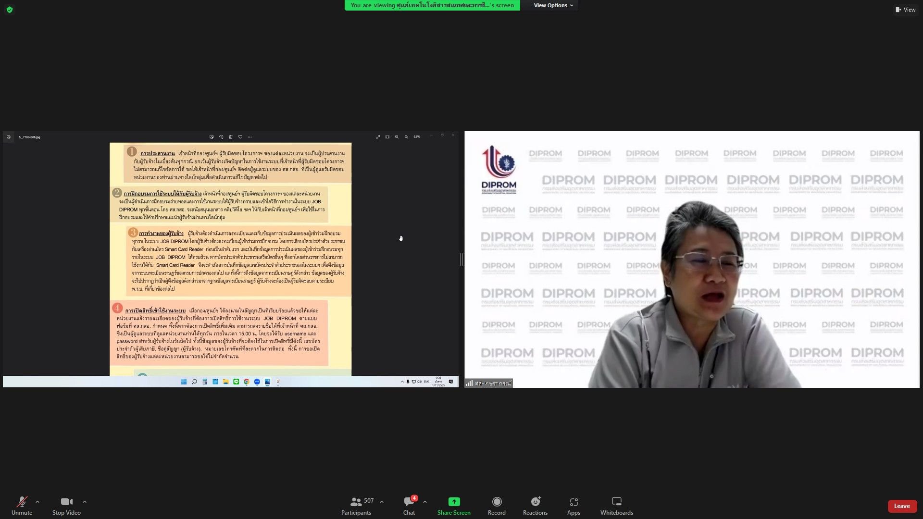The width and height of the screenshot is (923, 519).
Task: Click the file name 5_7700x808.jpg
Action: point(29,137)
